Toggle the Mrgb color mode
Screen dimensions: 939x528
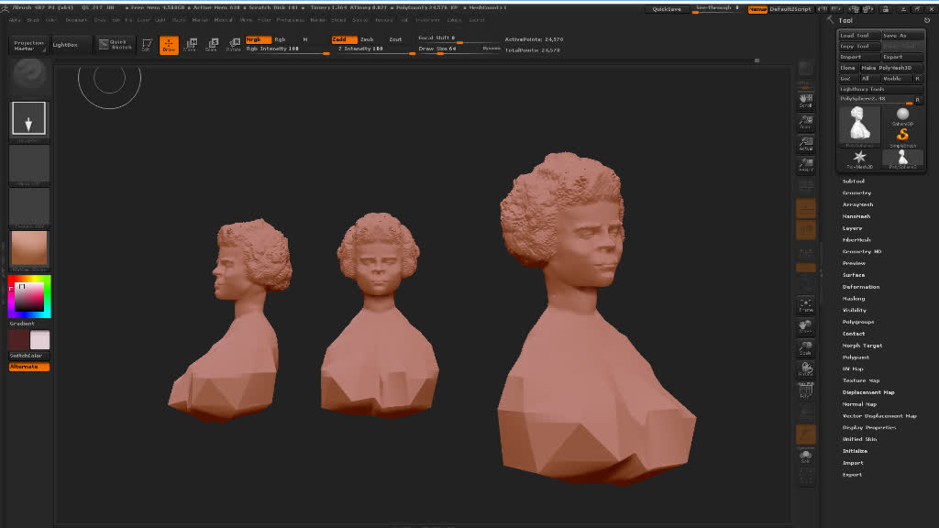click(x=258, y=39)
